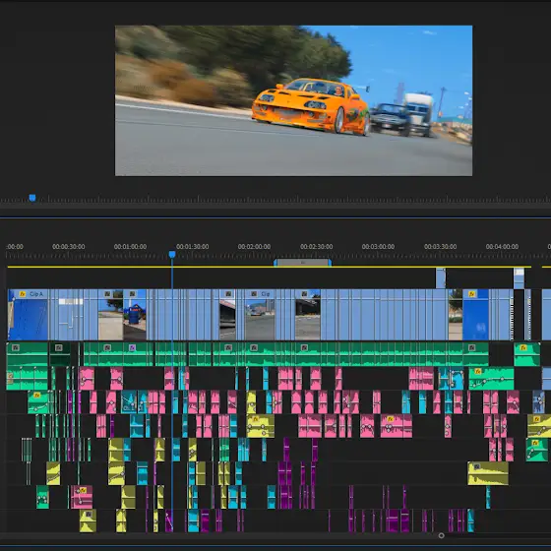Select the blue barrel video clip thumbnail
This screenshot has height=551, width=551.
[x=135, y=315]
